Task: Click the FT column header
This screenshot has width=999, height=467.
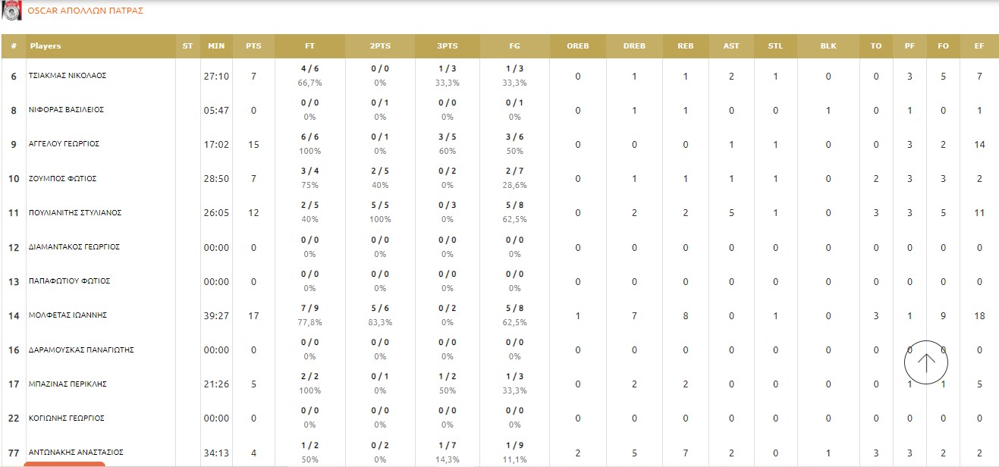Action: click(x=309, y=46)
